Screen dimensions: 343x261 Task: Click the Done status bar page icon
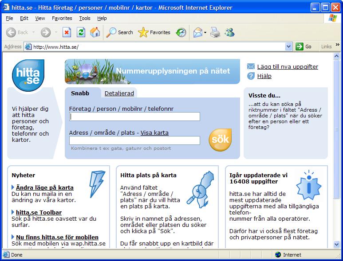click(6, 255)
